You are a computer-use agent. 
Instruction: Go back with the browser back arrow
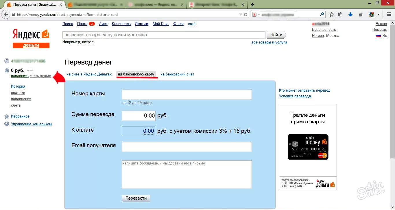[x=6, y=14]
